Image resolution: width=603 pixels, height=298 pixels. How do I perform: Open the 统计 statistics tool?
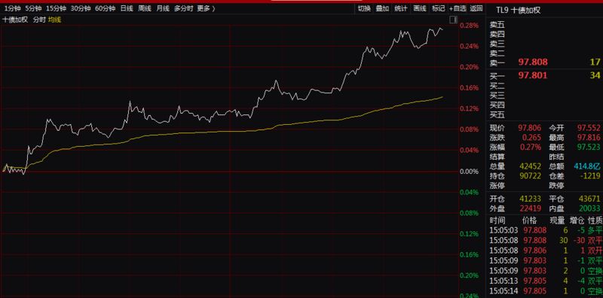point(401,8)
